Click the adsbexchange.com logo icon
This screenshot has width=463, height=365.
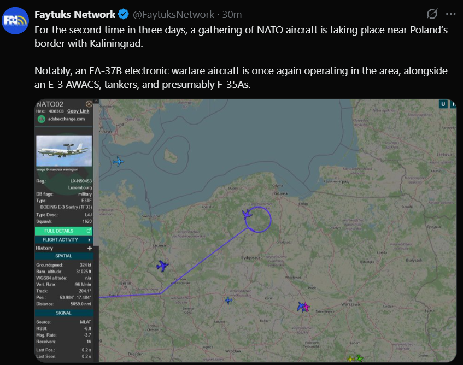tap(42, 119)
